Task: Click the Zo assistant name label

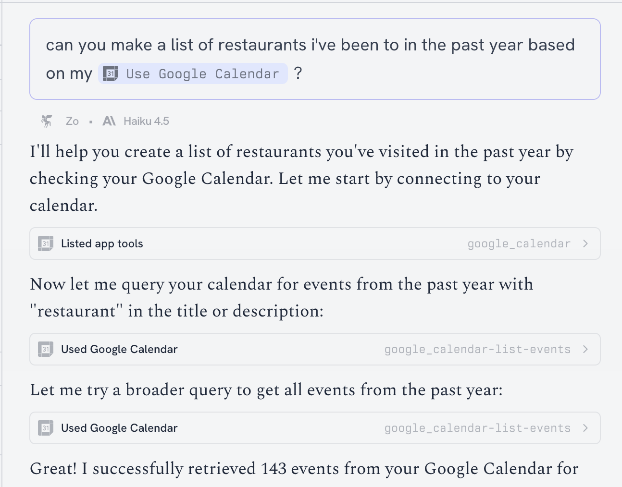Action: (72, 121)
